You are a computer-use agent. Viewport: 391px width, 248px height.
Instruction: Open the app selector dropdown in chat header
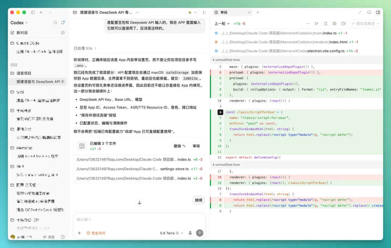point(192,12)
